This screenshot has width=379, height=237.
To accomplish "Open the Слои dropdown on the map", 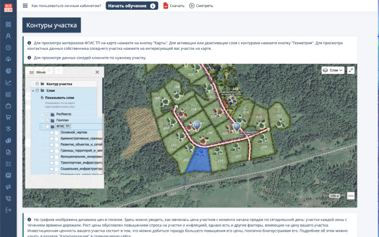I will 332,70.
